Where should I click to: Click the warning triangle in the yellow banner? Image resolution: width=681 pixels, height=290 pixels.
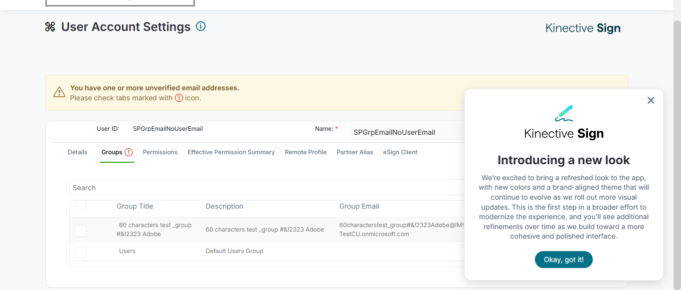59,92
